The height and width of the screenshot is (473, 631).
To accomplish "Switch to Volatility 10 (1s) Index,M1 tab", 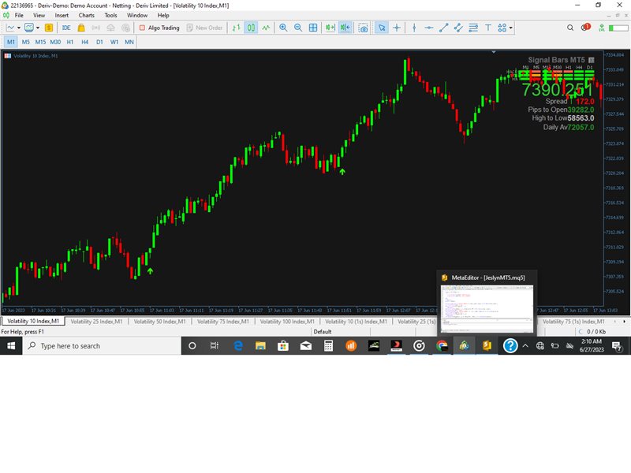I will (357, 322).
